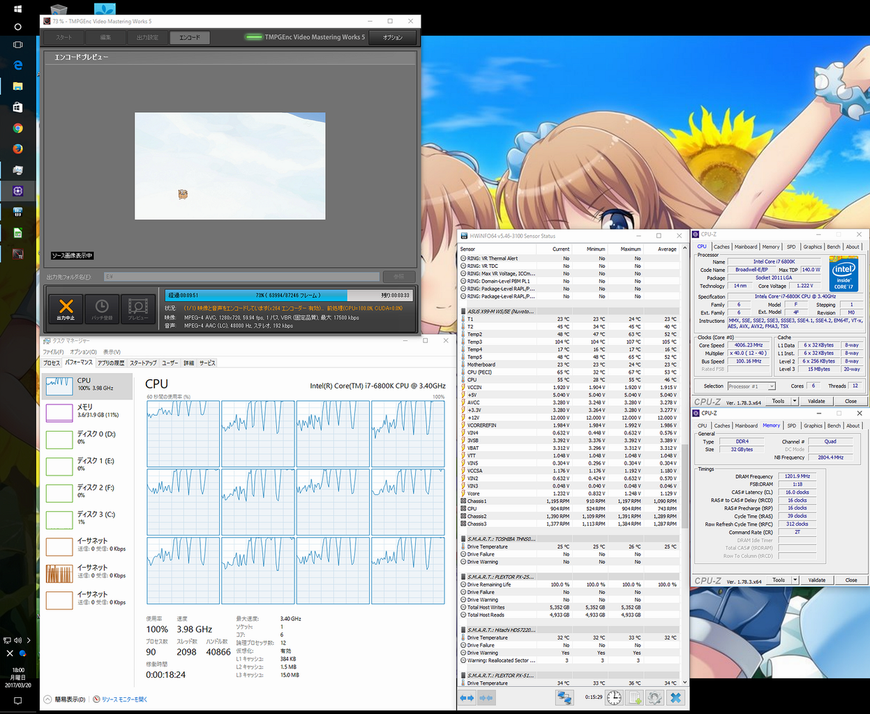Click the オプション button in TMPGEnc
This screenshot has height=714, width=870.
393,38
